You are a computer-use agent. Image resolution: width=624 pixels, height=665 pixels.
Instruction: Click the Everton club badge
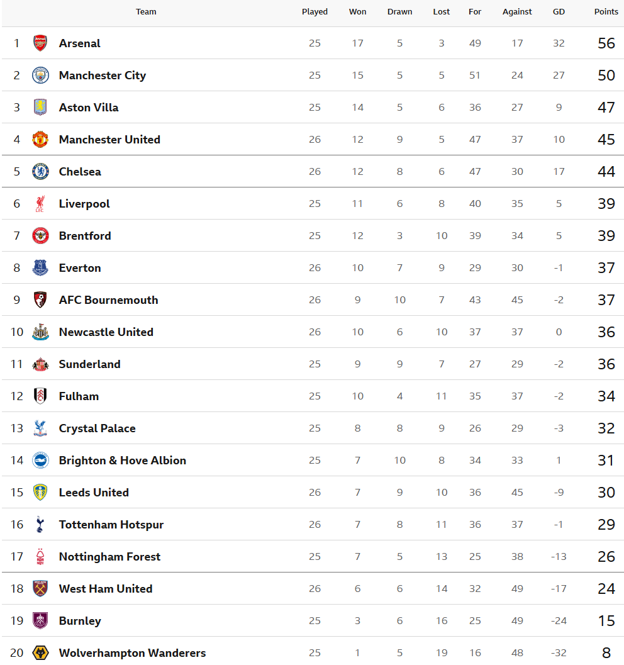click(x=40, y=268)
